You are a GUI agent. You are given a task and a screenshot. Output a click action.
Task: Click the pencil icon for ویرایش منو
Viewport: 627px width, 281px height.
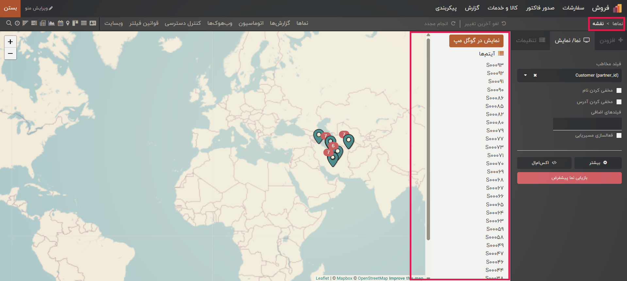coord(51,8)
